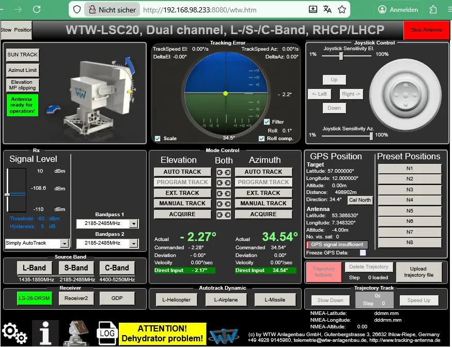Click Elevation EXT. TRACK button
The width and height of the screenshot is (452, 347).
(x=182, y=193)
